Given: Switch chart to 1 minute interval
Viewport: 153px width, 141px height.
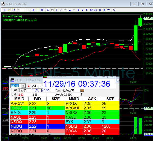Looking at the screenshot, I should (78, 10).
